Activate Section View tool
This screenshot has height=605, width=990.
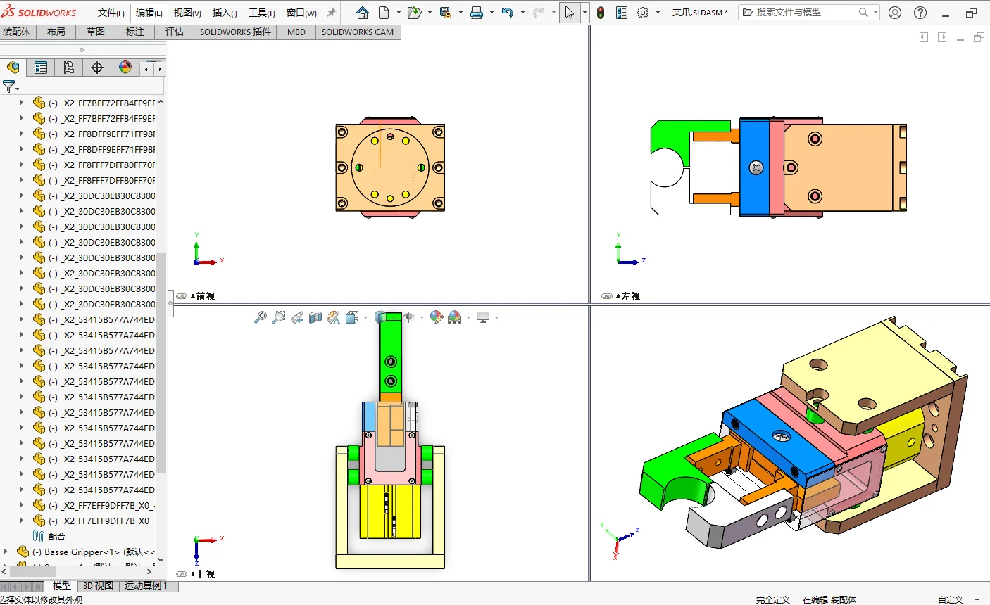pyautogui.click(x=315, y=318)
